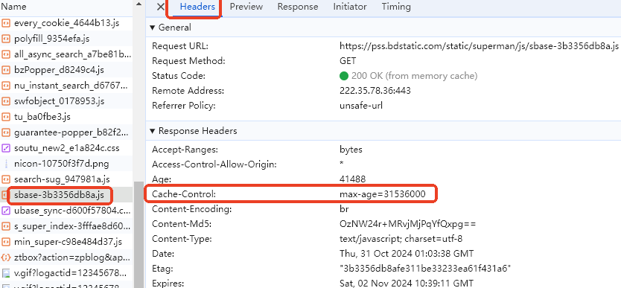This screenshot has width=621, height=288.
Task: Switch to the Timing tab
Action: tap(396, 7)
